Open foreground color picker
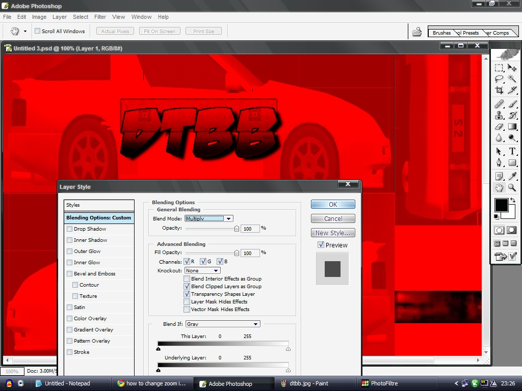 501,205
